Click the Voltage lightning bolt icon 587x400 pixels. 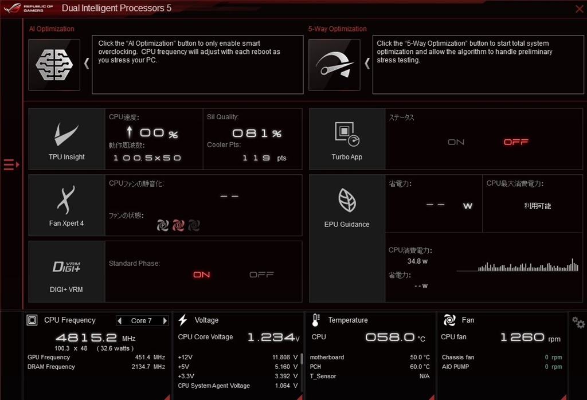click(183, 320)
